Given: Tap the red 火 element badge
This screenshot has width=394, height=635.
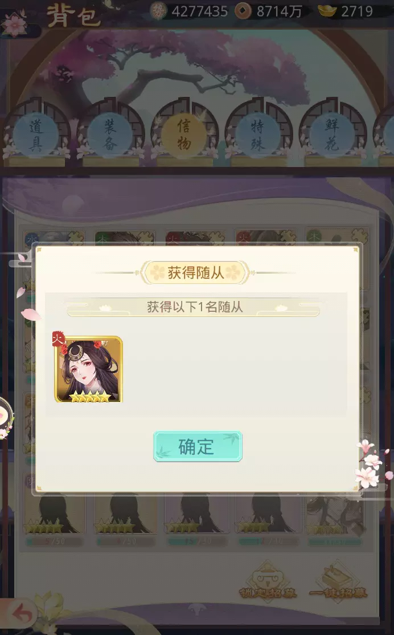Looking at the screenshot, I should click(x=58, y=339).
